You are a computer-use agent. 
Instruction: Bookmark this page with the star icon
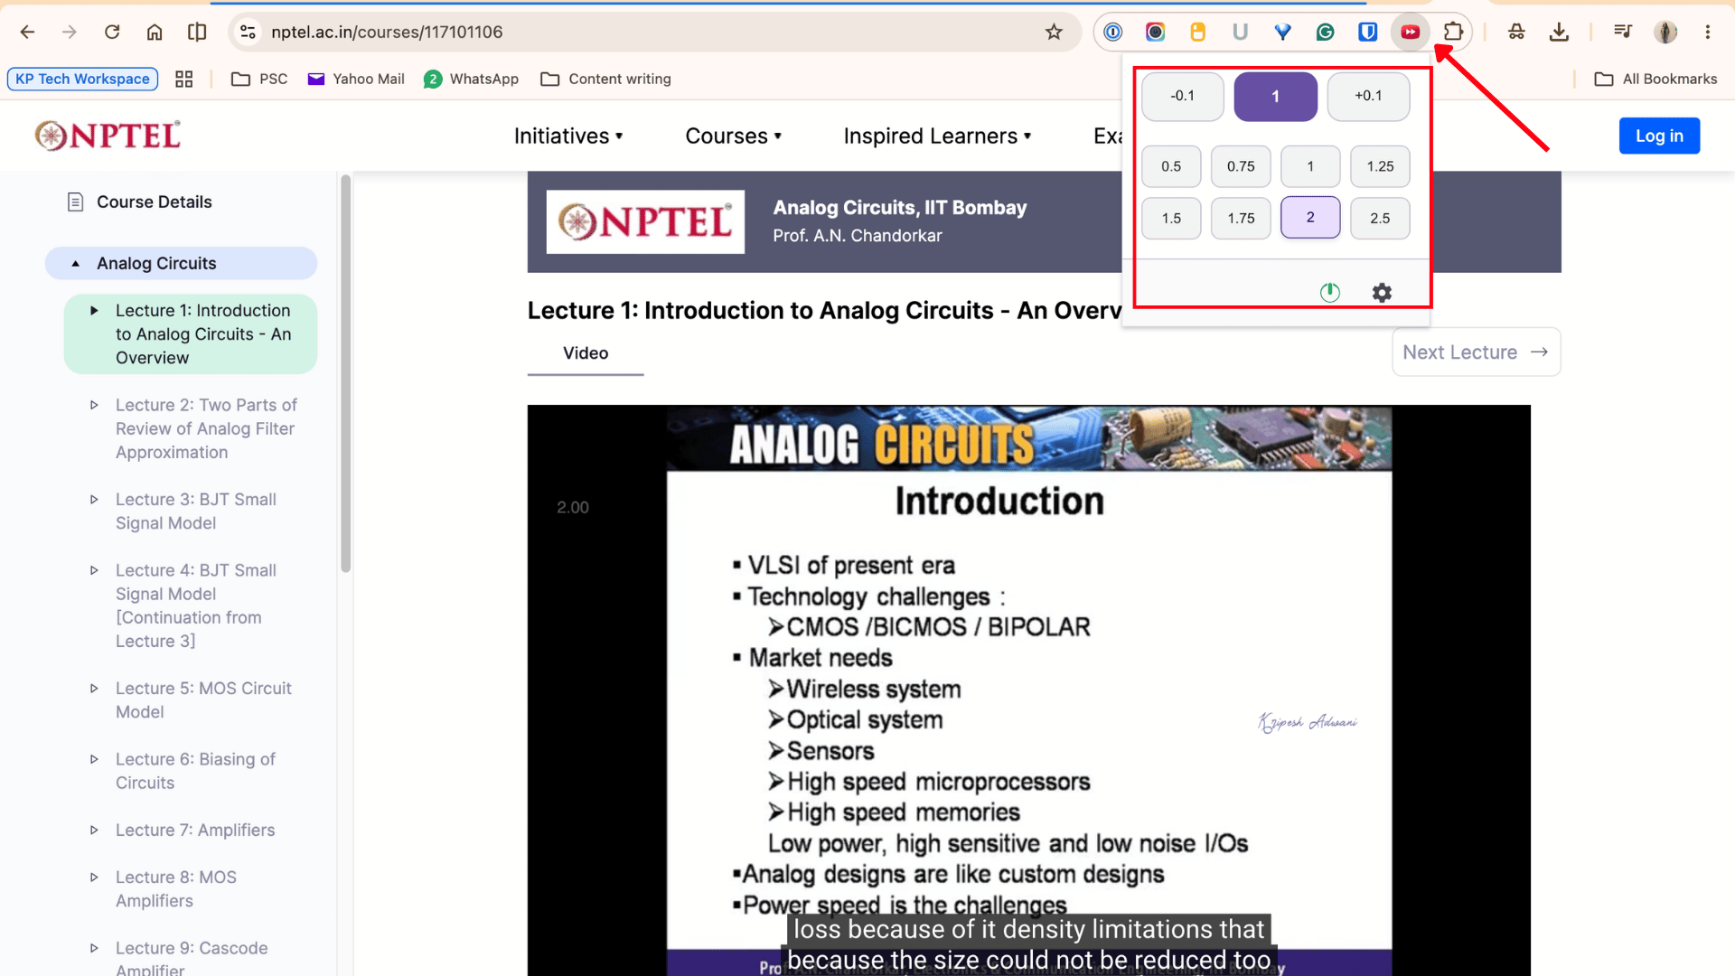click(x=1054, y=32)
